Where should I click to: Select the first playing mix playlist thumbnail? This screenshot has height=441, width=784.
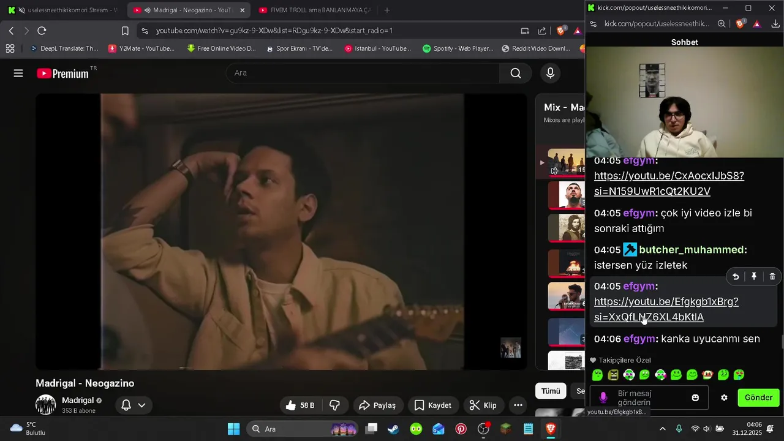point(567,162)
